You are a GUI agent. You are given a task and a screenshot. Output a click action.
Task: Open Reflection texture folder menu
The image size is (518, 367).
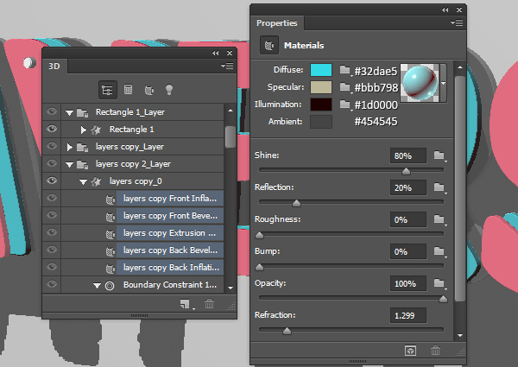point(439,187)
